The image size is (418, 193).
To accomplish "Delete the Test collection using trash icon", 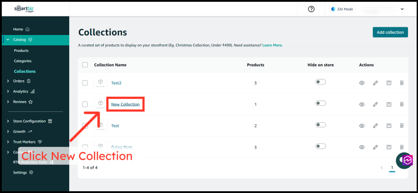I will (x=402, y=126).
